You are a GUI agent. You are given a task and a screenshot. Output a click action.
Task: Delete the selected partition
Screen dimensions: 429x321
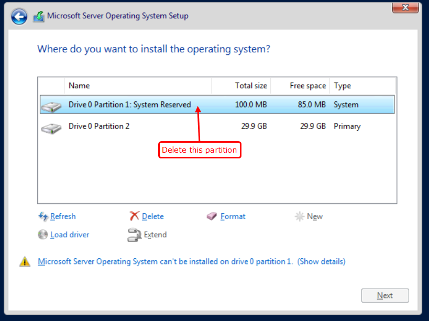tap(152, 216)
